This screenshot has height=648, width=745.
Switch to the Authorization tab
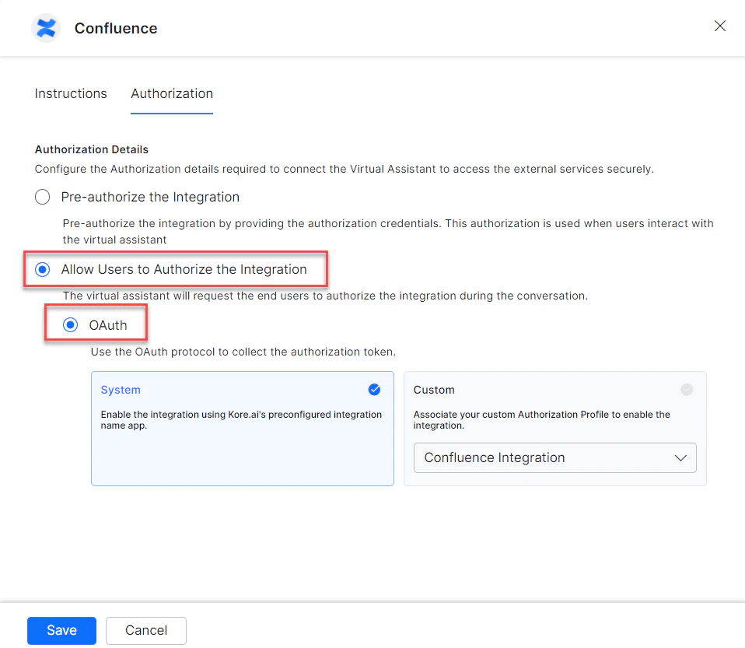171,93
